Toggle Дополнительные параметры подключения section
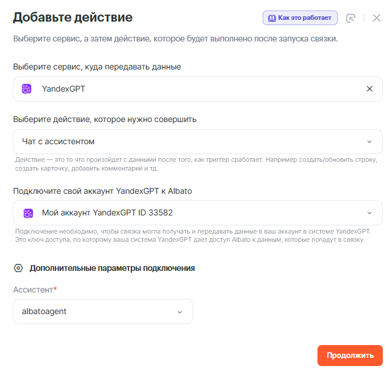 112,269
